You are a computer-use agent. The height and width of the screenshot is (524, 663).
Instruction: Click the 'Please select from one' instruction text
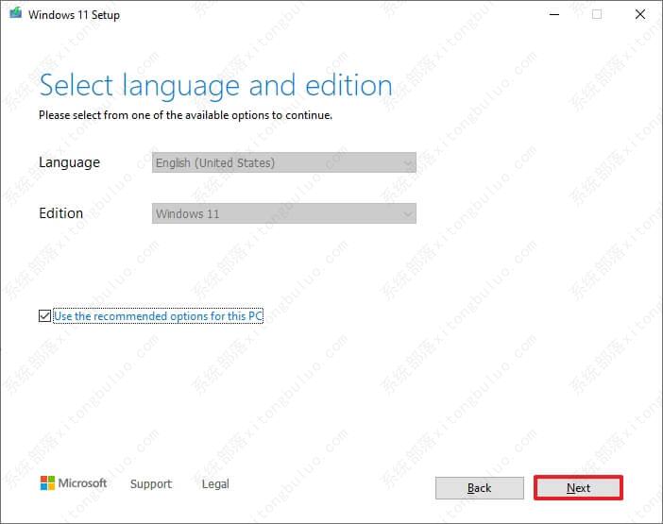click(185, 115)
